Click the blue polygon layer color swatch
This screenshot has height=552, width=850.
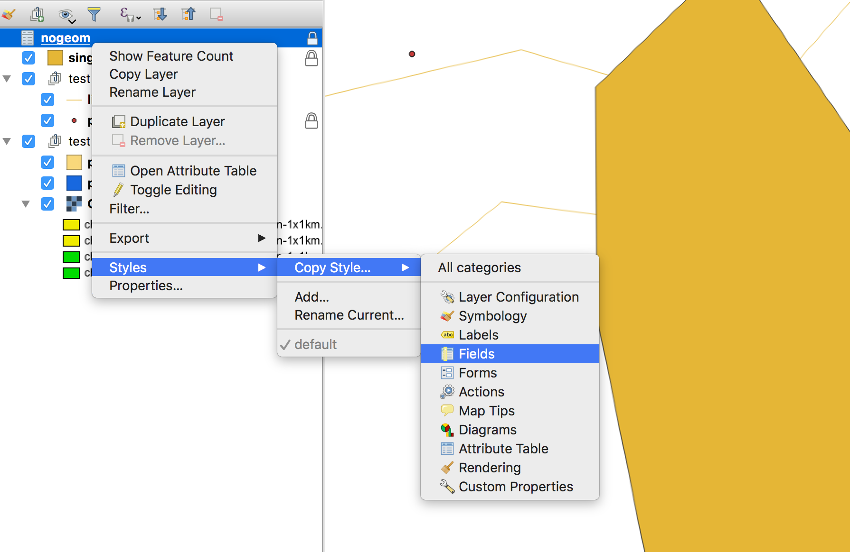pyautogui.click(x=74, y=183)
